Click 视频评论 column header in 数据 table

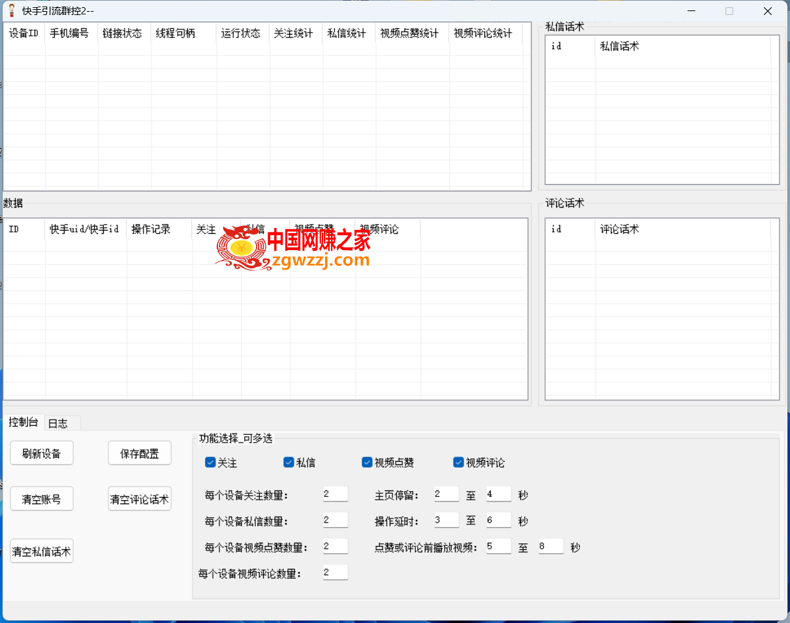388,229
